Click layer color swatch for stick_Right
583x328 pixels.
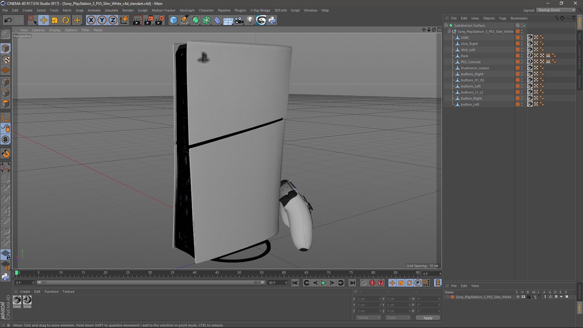pos(517,44)
